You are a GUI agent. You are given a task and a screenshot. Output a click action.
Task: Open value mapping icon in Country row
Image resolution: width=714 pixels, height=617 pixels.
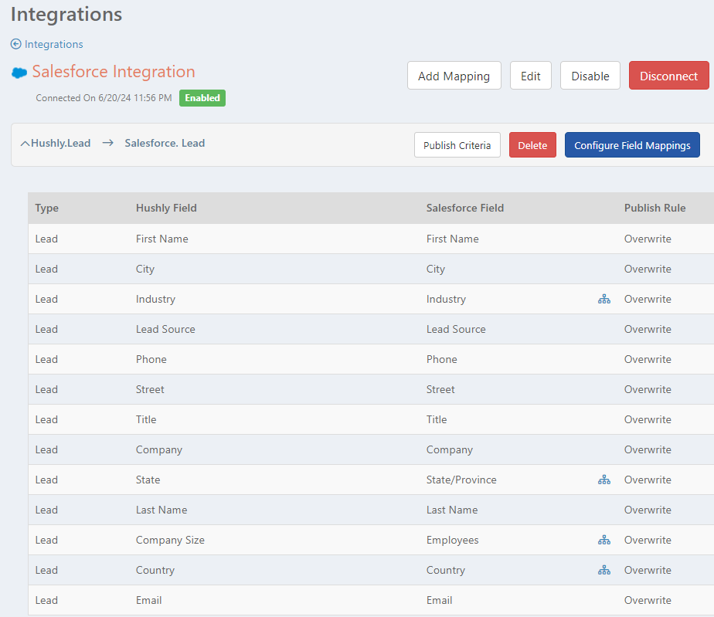[x=603, y=570]
